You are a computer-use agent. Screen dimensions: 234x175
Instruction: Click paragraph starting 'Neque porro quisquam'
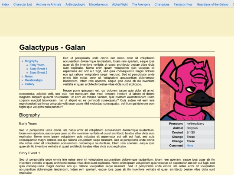click(x=87, y=99)
